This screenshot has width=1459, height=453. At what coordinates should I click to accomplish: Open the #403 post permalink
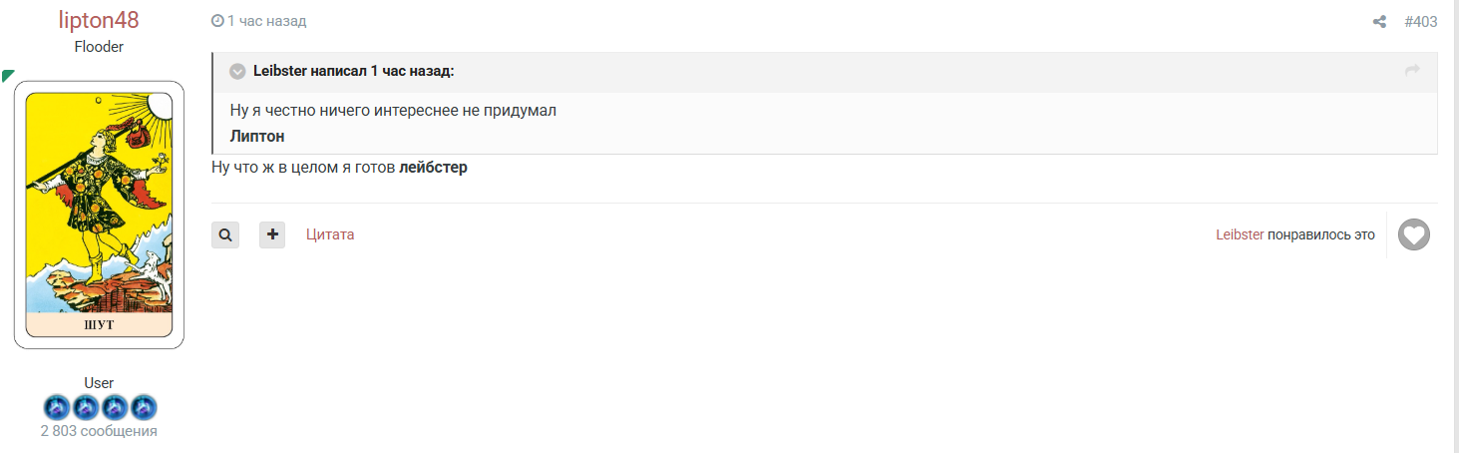[1420, 22]
